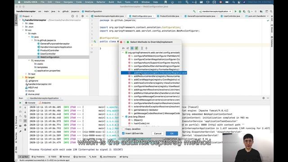This screenshot has height=162, width=288.
Task: Open Run panel settings gear
Action: pos(264,98)
